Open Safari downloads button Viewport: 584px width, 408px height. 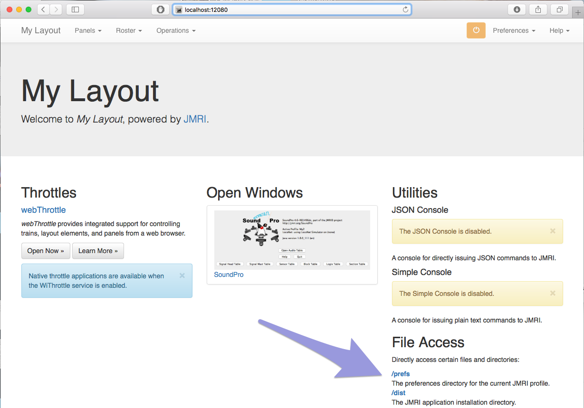[517, 9]
